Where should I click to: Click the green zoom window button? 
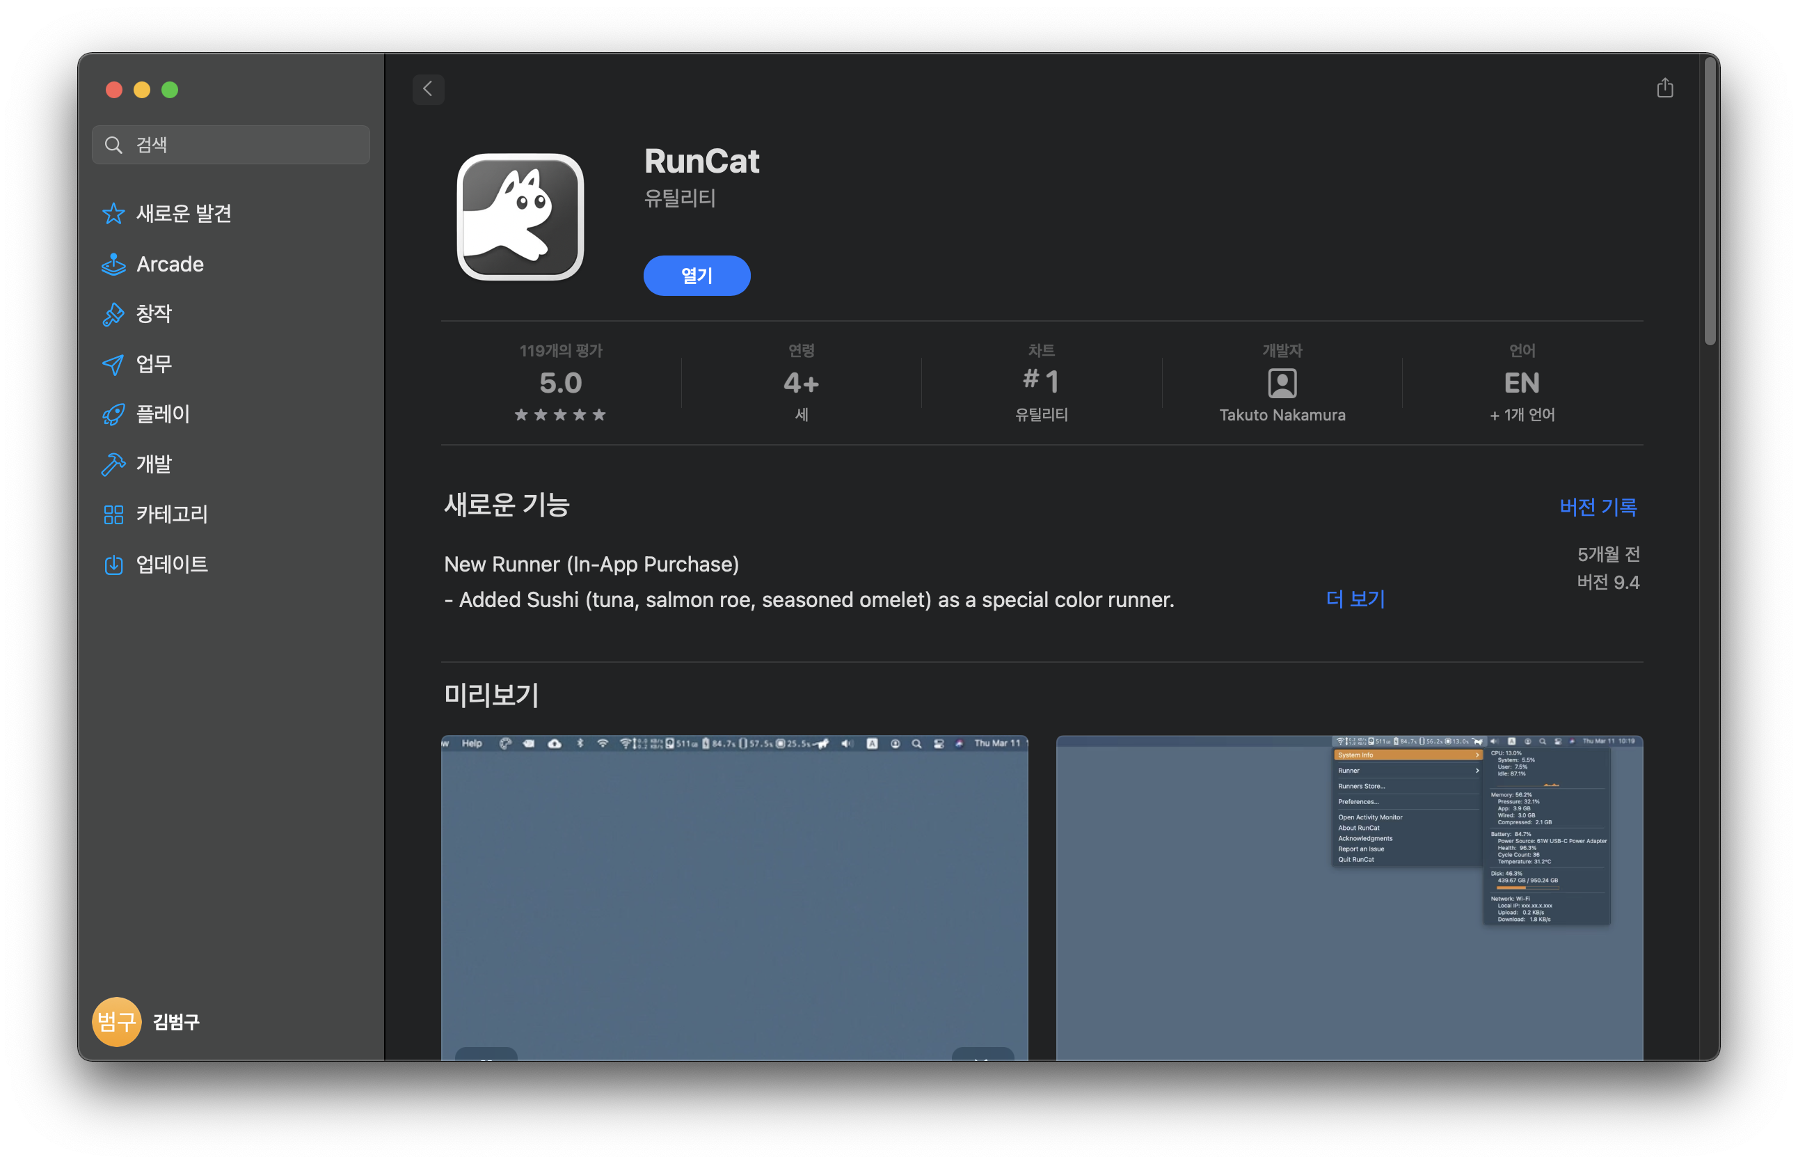tap(170, 90)
